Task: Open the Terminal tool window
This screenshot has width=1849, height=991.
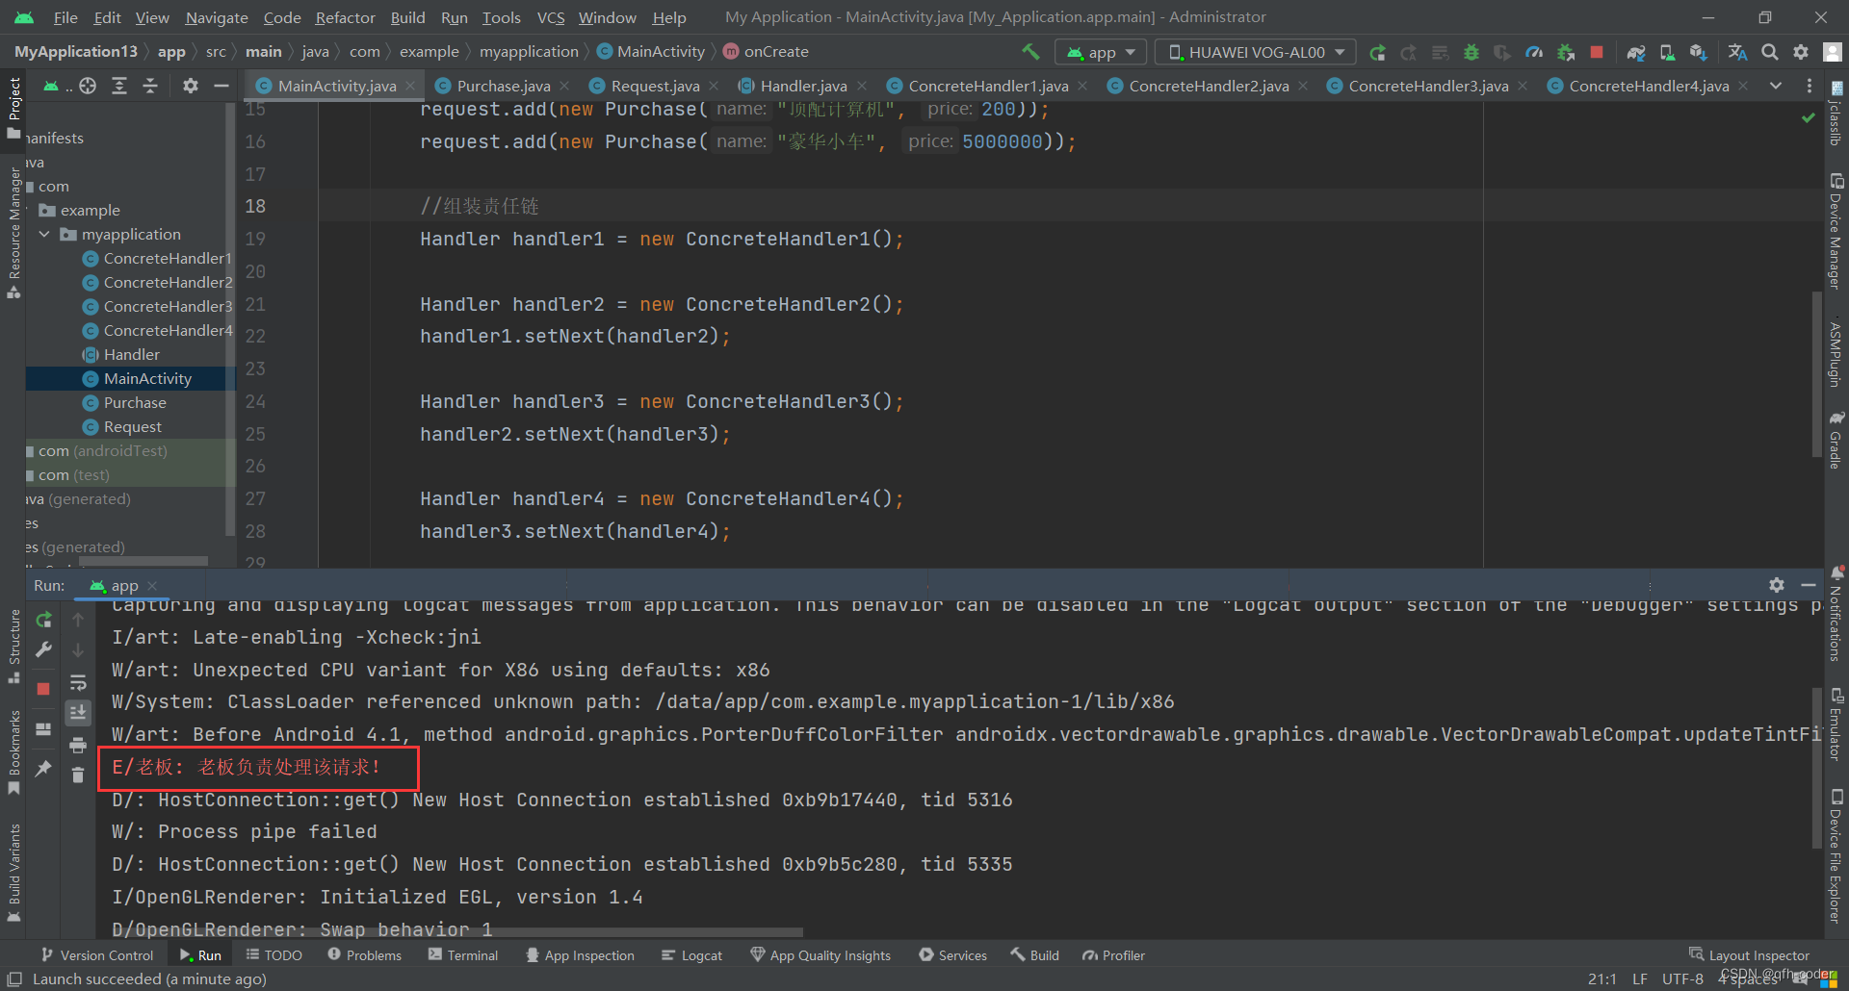Action: tap(463, 955)
